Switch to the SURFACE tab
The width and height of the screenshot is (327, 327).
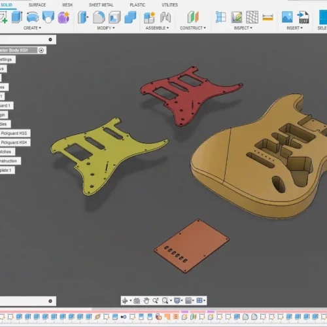[x=37, y=5]
